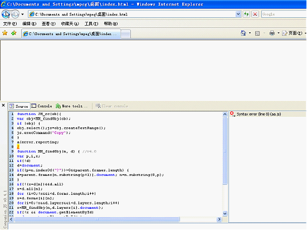Click the address bar with index.html path

point(132,15)
